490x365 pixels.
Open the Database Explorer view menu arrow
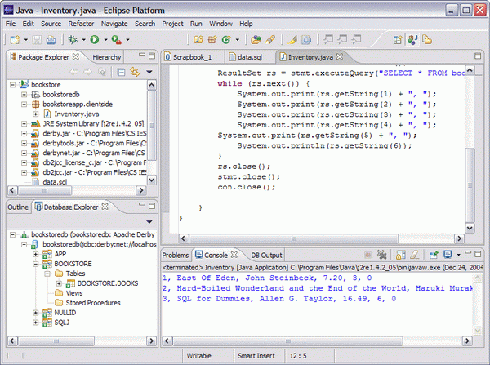[x=149, y=222]
